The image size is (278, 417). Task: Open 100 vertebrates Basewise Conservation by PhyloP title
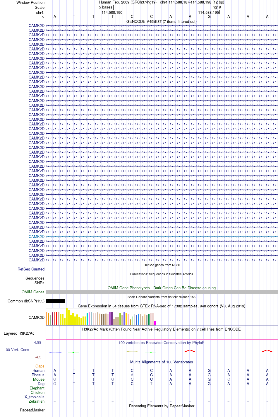[162, 343]
